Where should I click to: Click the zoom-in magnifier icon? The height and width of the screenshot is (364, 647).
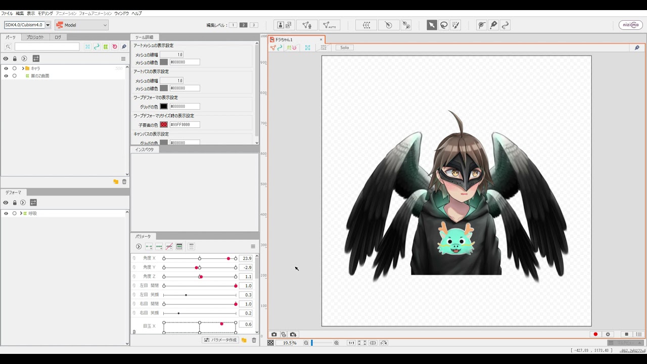[336, 343]
